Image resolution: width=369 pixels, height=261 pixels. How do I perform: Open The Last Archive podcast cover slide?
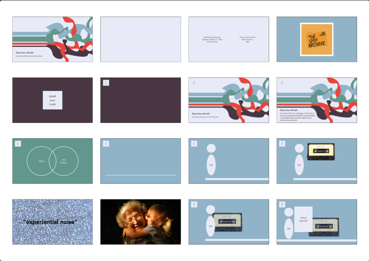(316, 39)
